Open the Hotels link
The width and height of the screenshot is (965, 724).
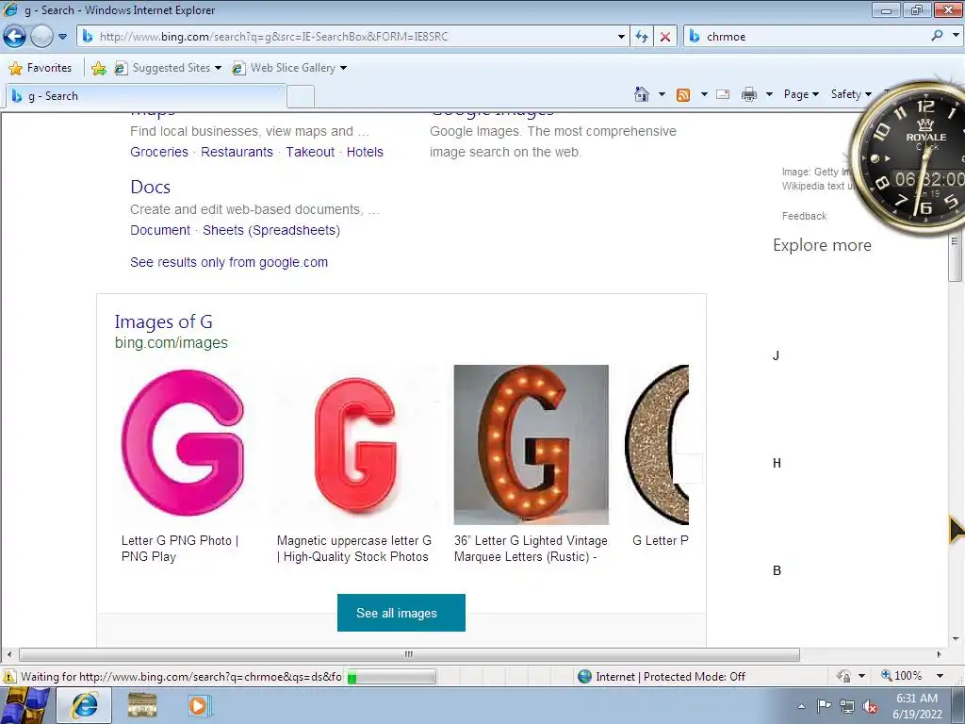point(365,152)
